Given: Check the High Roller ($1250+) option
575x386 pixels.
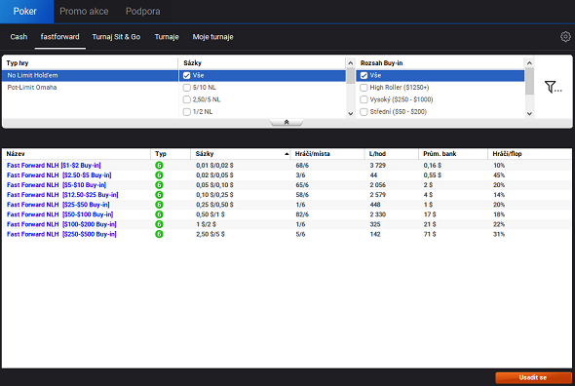Looking at the screenshot, I should click(x=364, y=88).
